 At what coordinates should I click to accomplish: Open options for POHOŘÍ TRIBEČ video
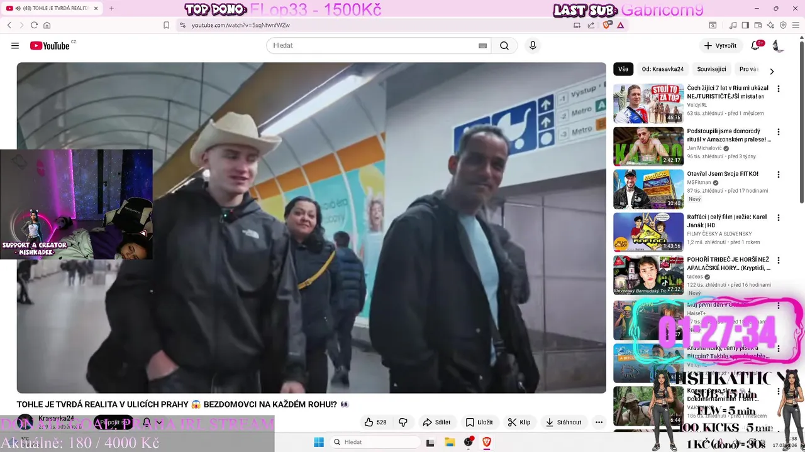coord(779,261)
